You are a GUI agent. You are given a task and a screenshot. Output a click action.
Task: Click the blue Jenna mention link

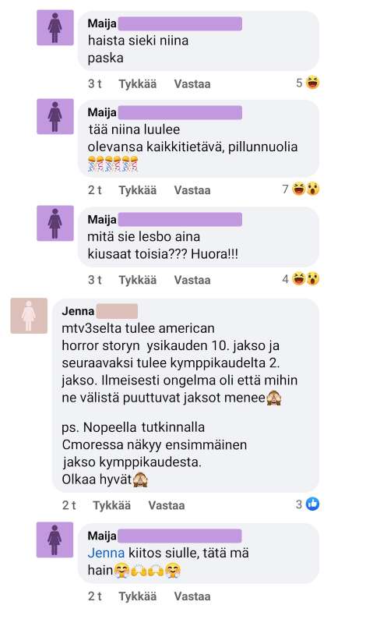(x=106, y=553)
